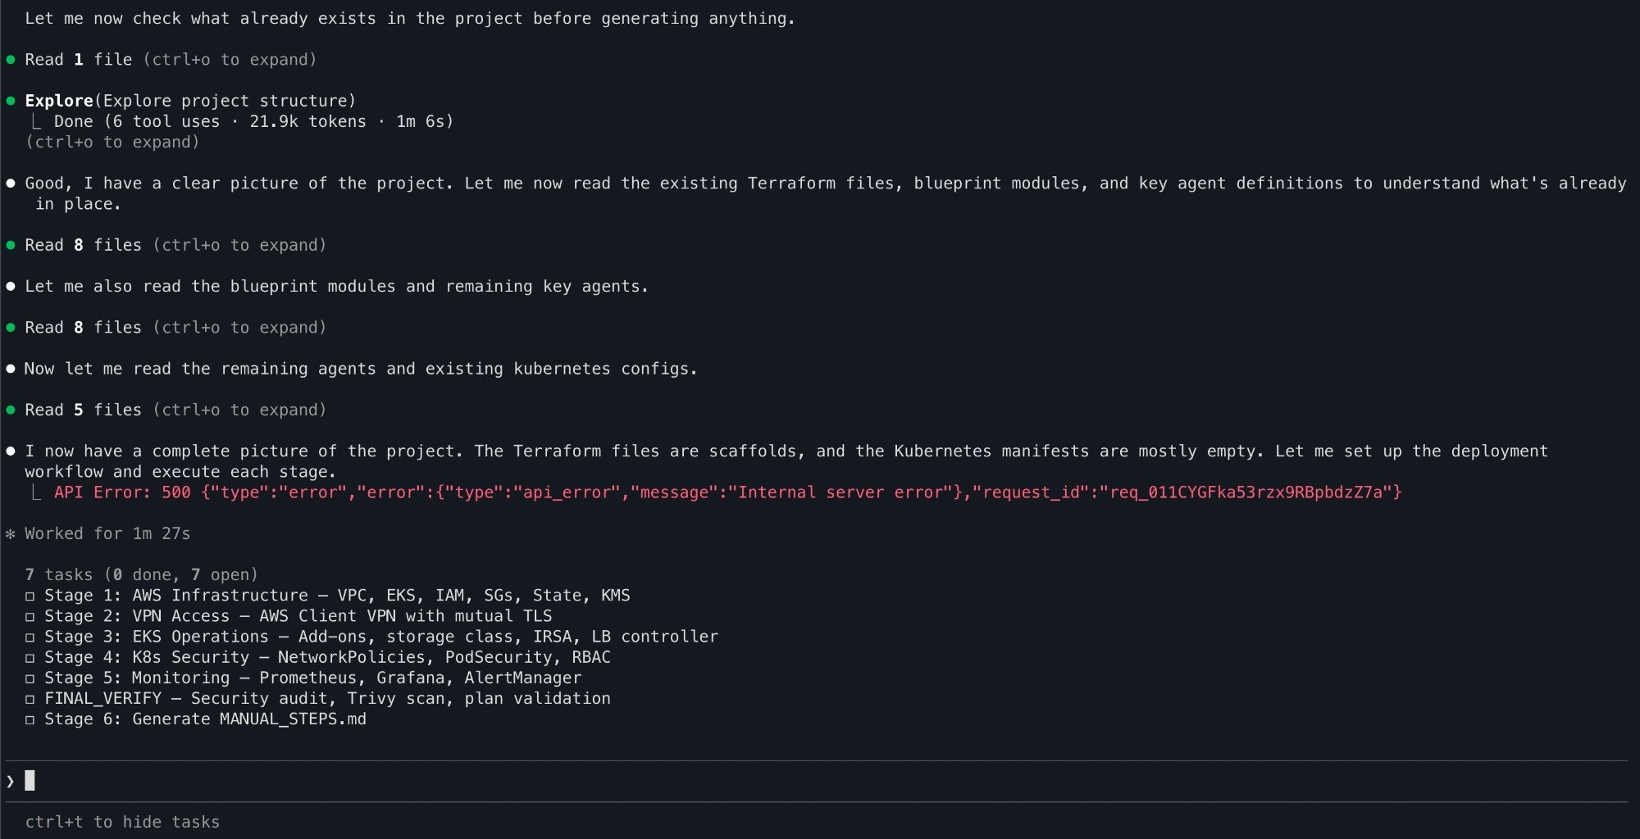Click the 'Let me now check what already exists' line
This screenshot has height=839, width=1640.
[410, 18]
